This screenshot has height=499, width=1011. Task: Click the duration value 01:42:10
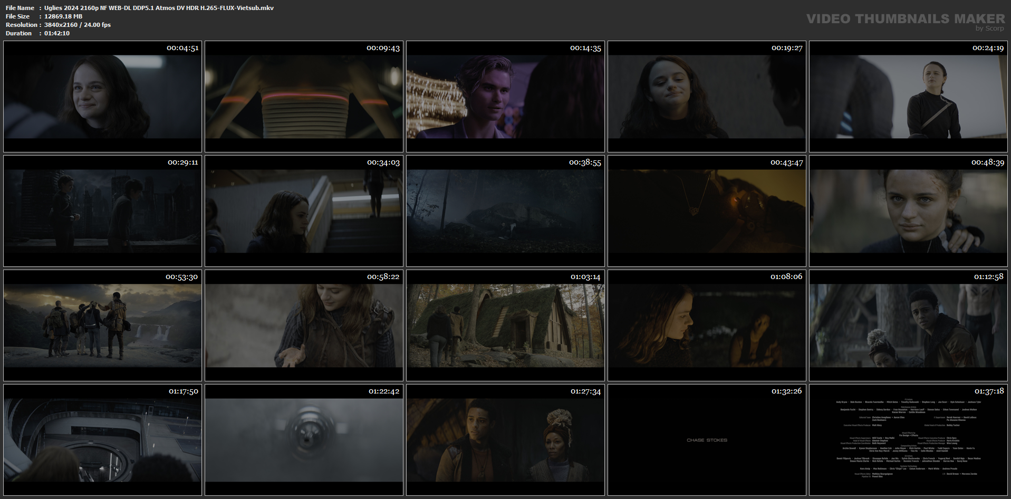(57, 33)
